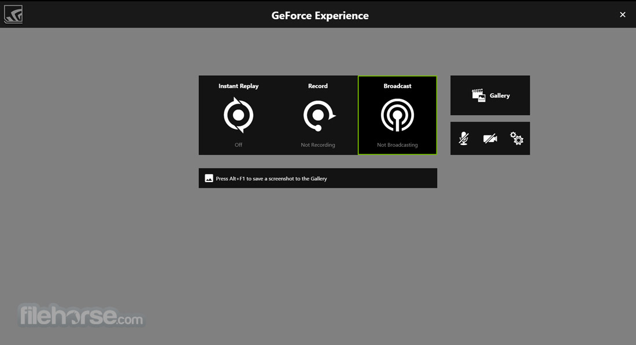The image size is (636, 345).
Task: Click the Gallery clapperboard icon
Action: [x=479, y=95]
